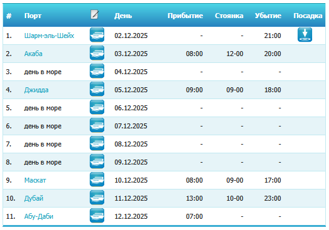The height and width of the screenshot is (230, 329).
Task: Open the Маскат port link
Action: click(x=35, y=180)
